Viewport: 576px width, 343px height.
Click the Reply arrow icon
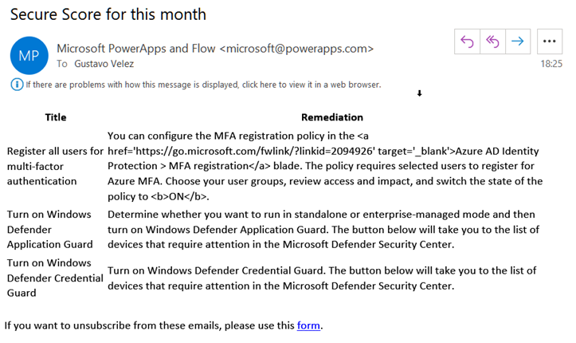pos(467,41)
